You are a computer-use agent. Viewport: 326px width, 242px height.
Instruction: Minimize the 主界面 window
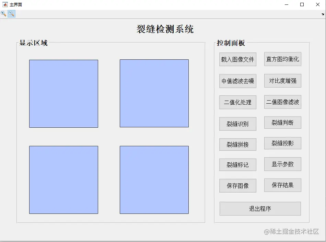(x=287, y=4)
